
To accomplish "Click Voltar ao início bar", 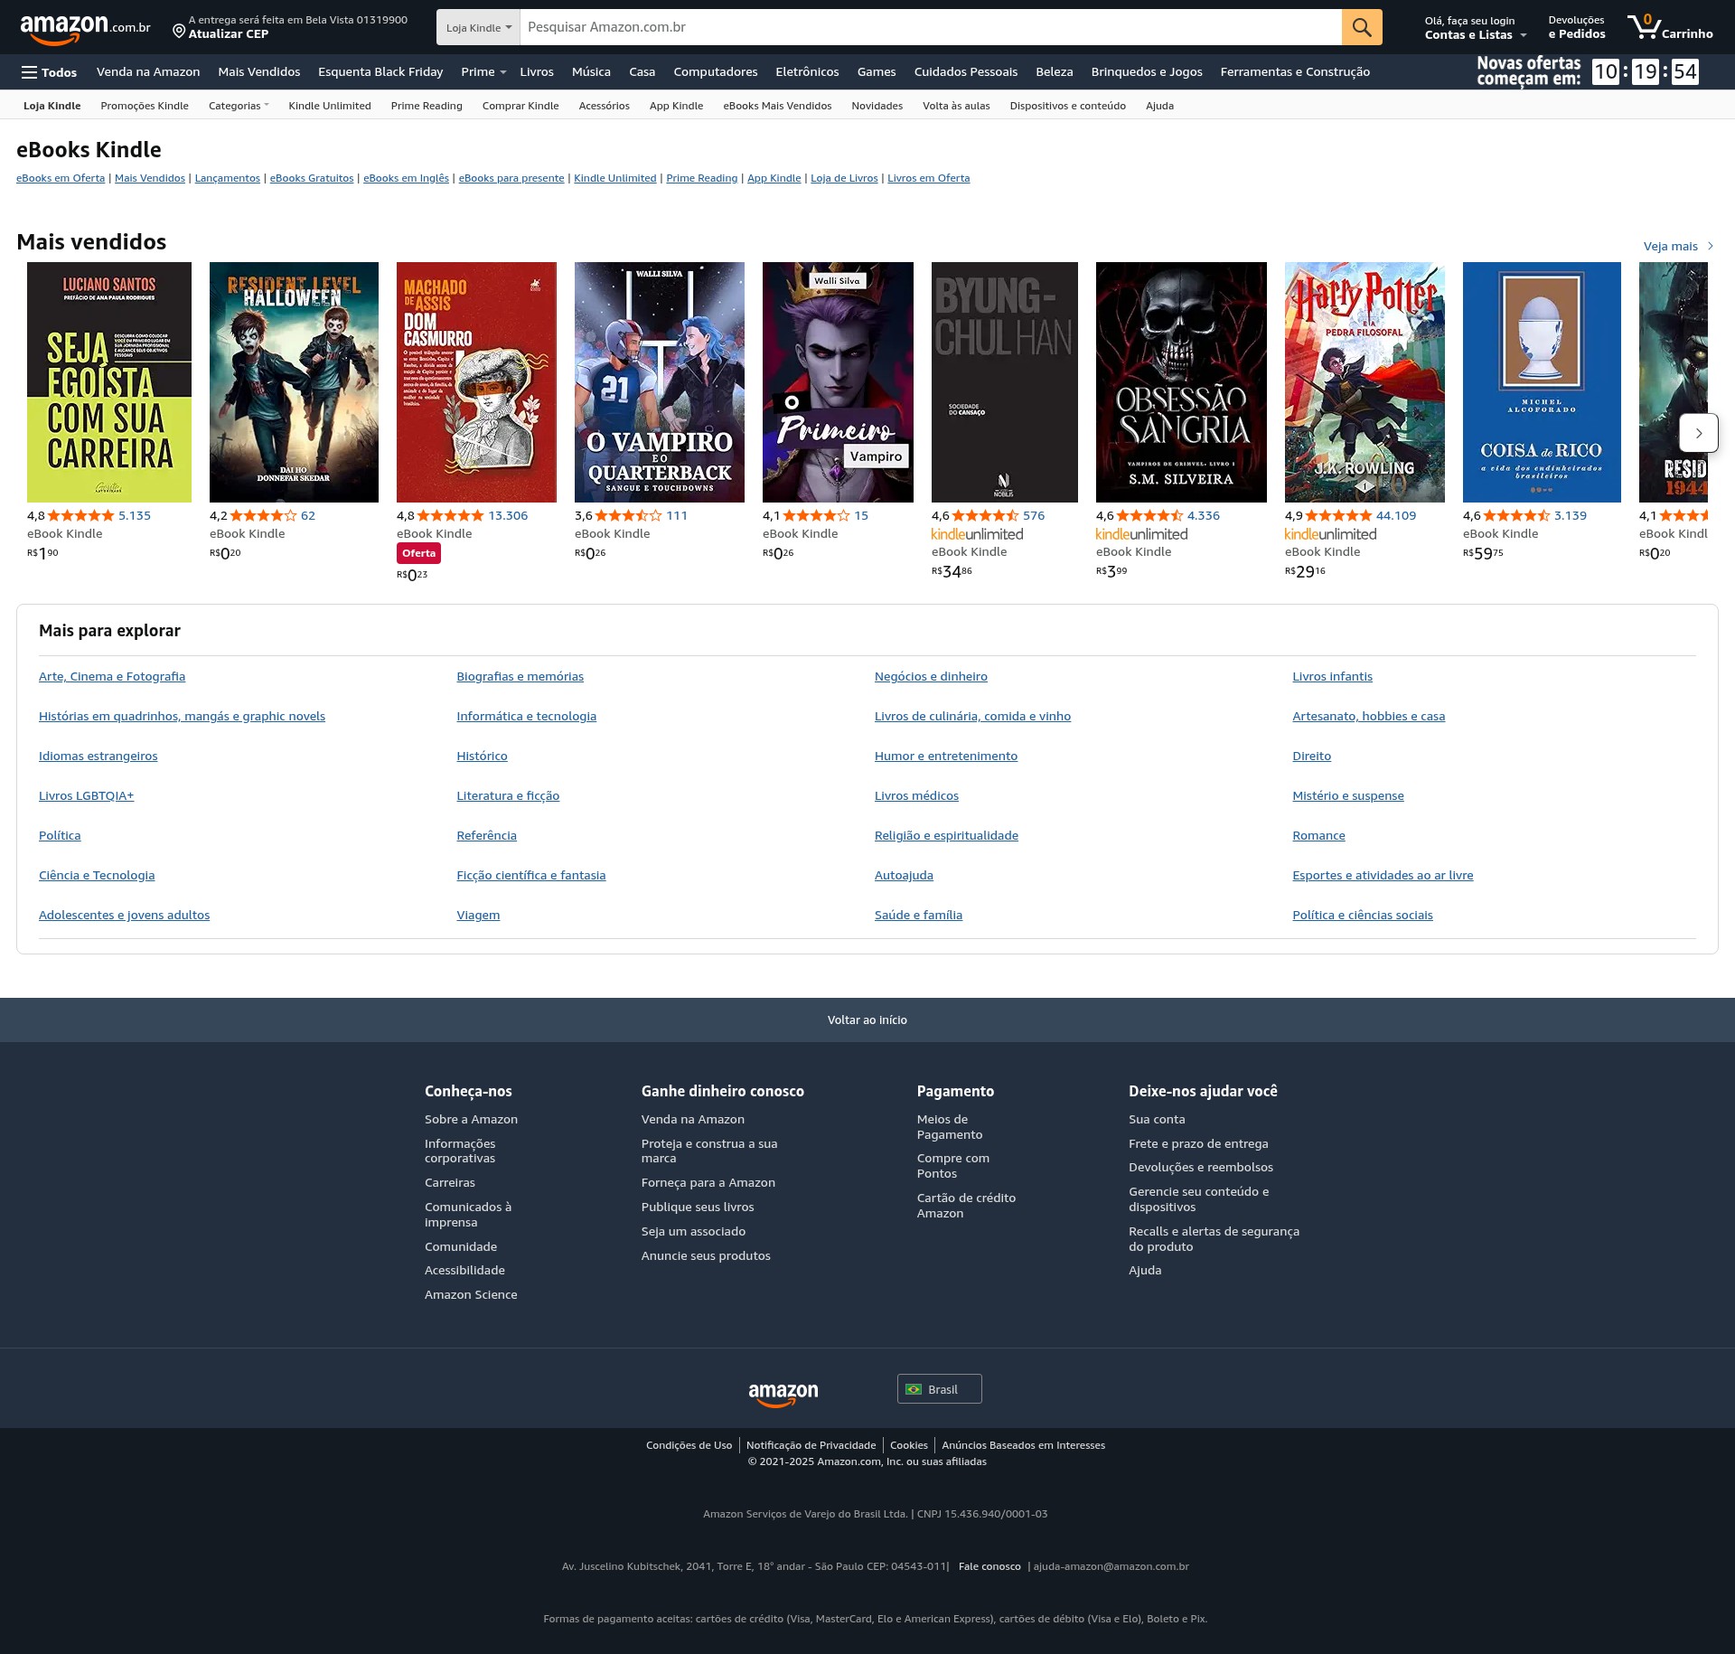I will click(x=867, y=1020).
